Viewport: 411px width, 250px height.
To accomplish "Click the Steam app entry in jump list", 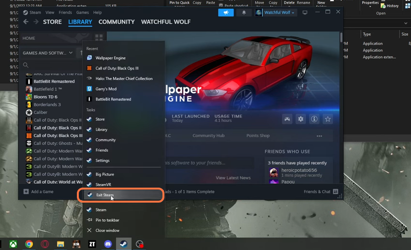I will click(x=124, y=210).
